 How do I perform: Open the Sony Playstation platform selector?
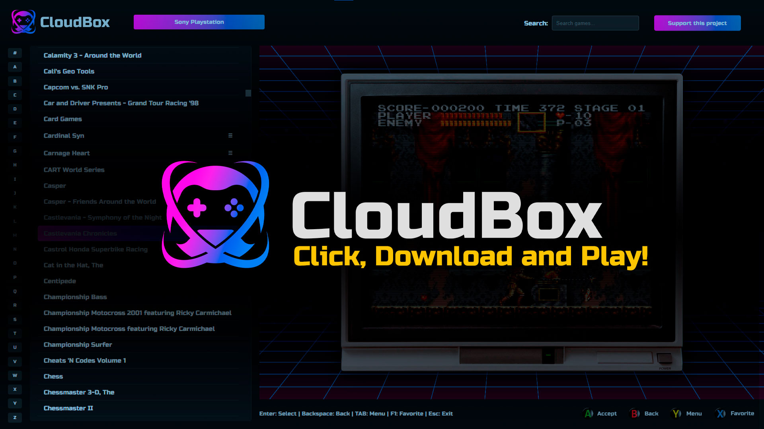coord(199,22)
